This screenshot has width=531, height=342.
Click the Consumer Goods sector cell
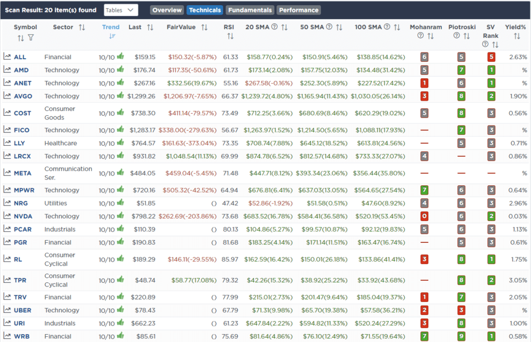coord(60,113)
